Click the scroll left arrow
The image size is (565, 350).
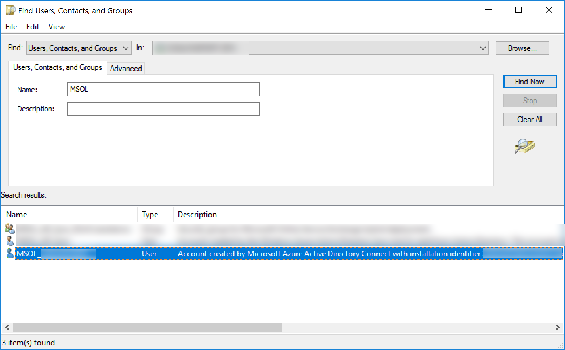(7, 327)
